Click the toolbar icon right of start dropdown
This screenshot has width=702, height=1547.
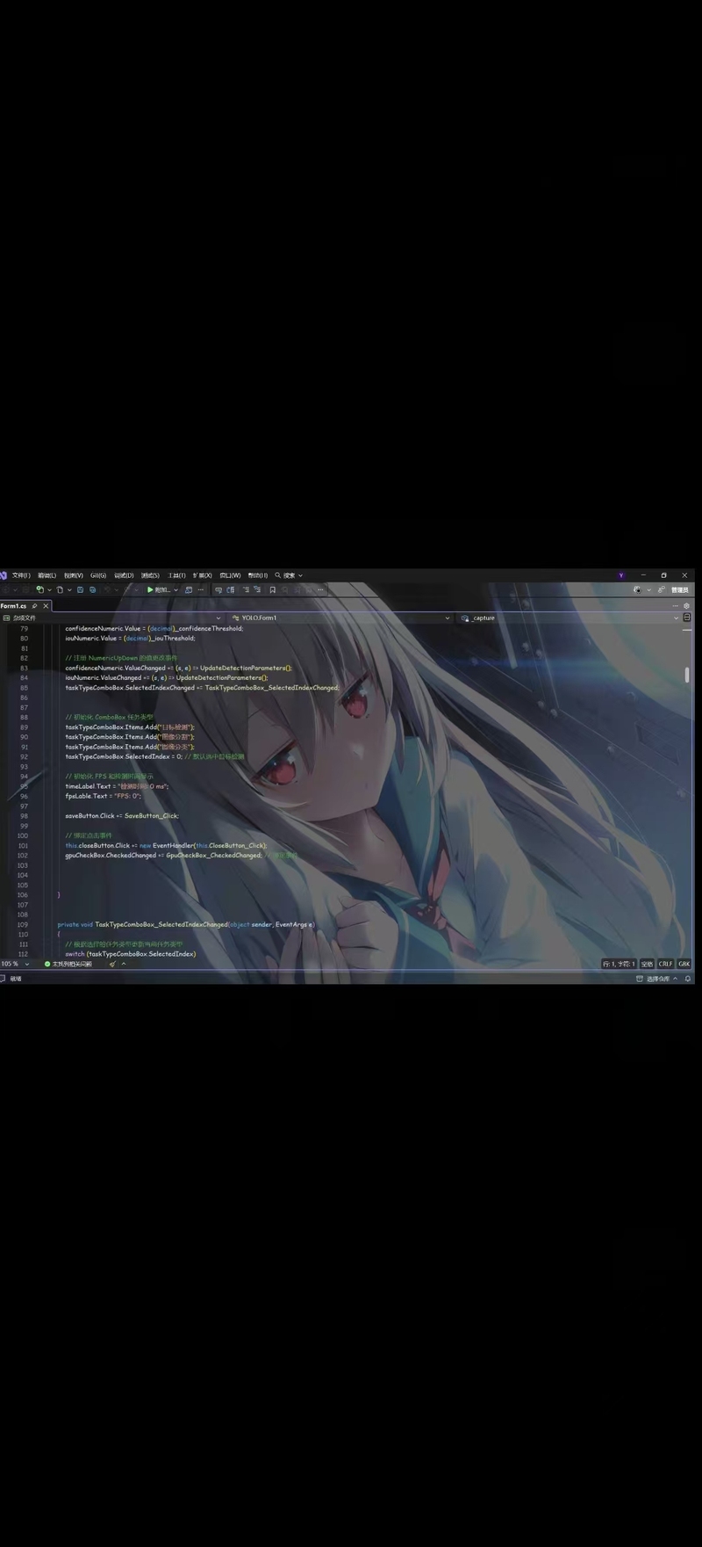(x=189, y=589)
